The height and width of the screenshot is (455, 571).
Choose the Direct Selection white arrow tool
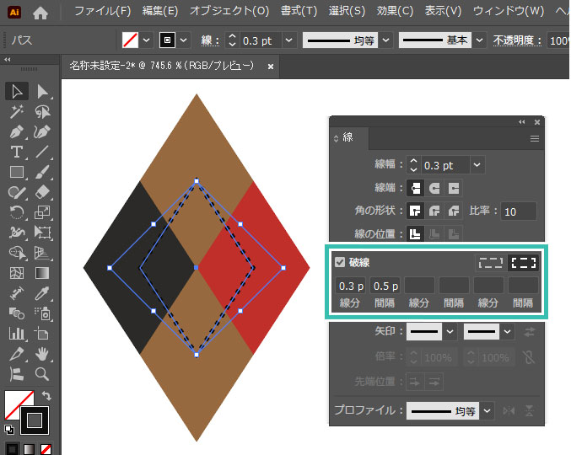click(x=42, y=92)
